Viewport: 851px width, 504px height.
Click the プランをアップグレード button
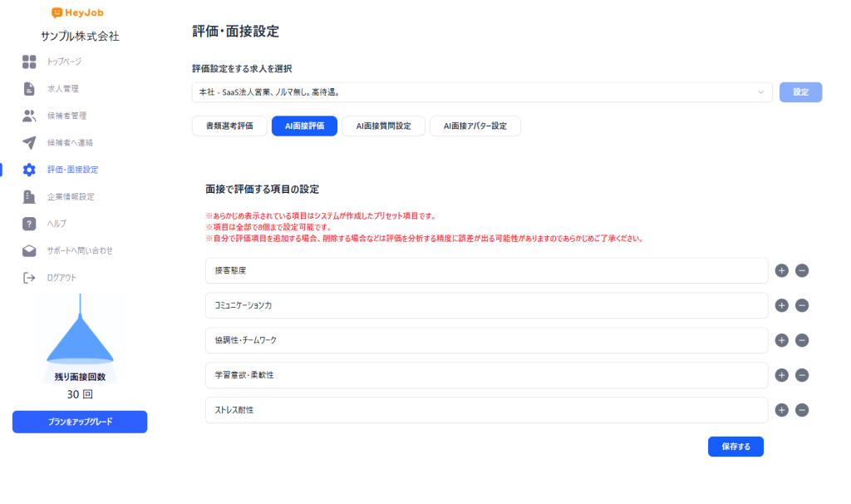(80, 422)
